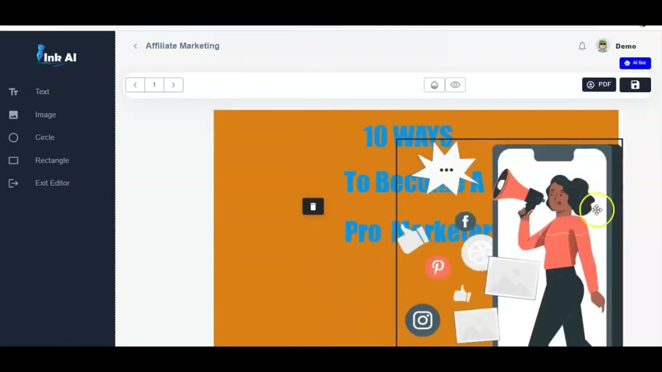Go to previous page with left chevron

pos(135,85)
